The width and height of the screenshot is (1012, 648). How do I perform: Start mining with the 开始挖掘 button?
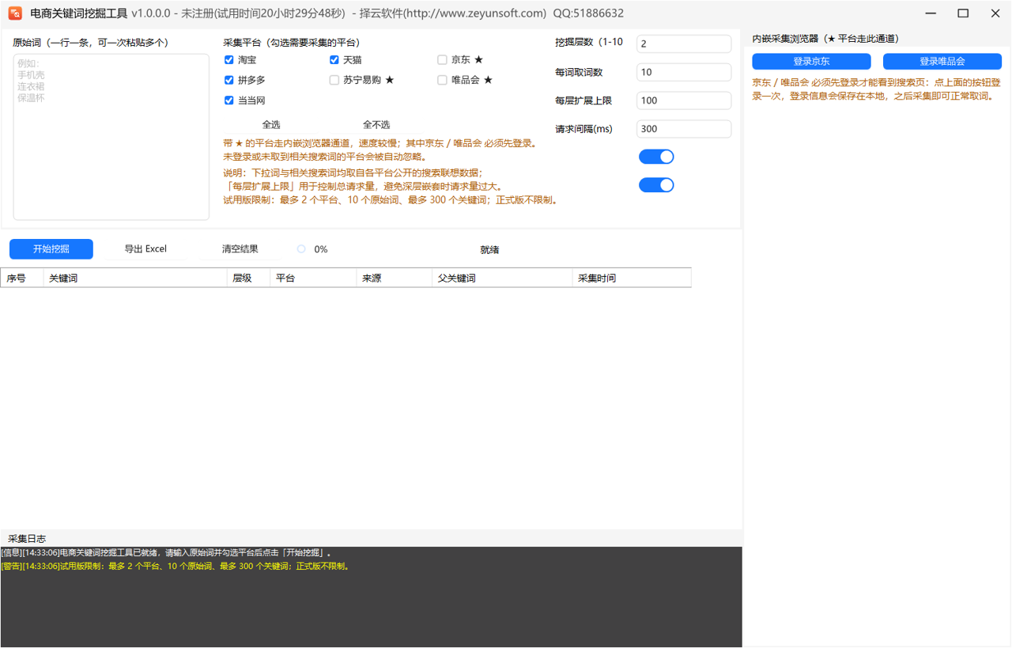[51, 249]
